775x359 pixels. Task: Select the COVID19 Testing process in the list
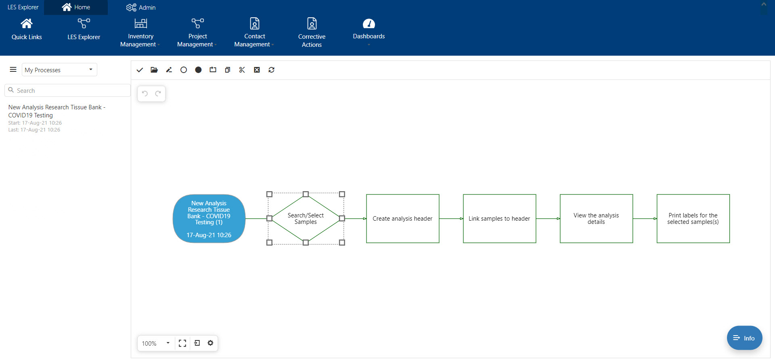click(57, 111)
